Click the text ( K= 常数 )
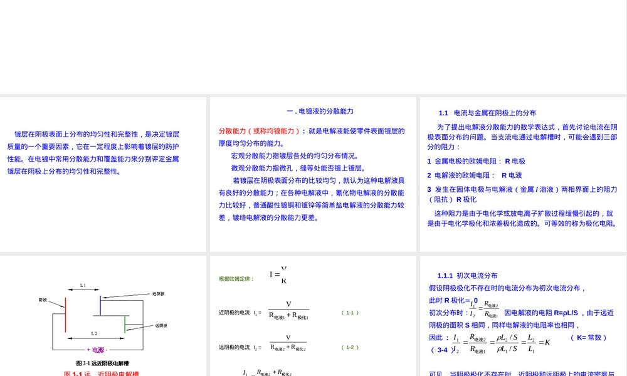 pyautogui.click(x=589, y=338)
